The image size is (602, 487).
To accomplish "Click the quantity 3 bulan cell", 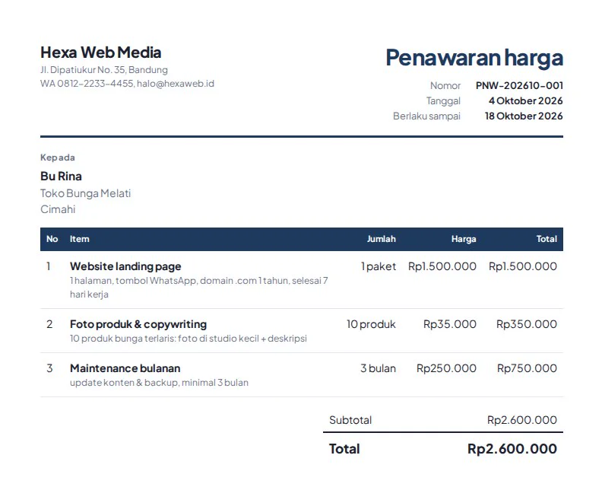I will (x=379, y=368).
